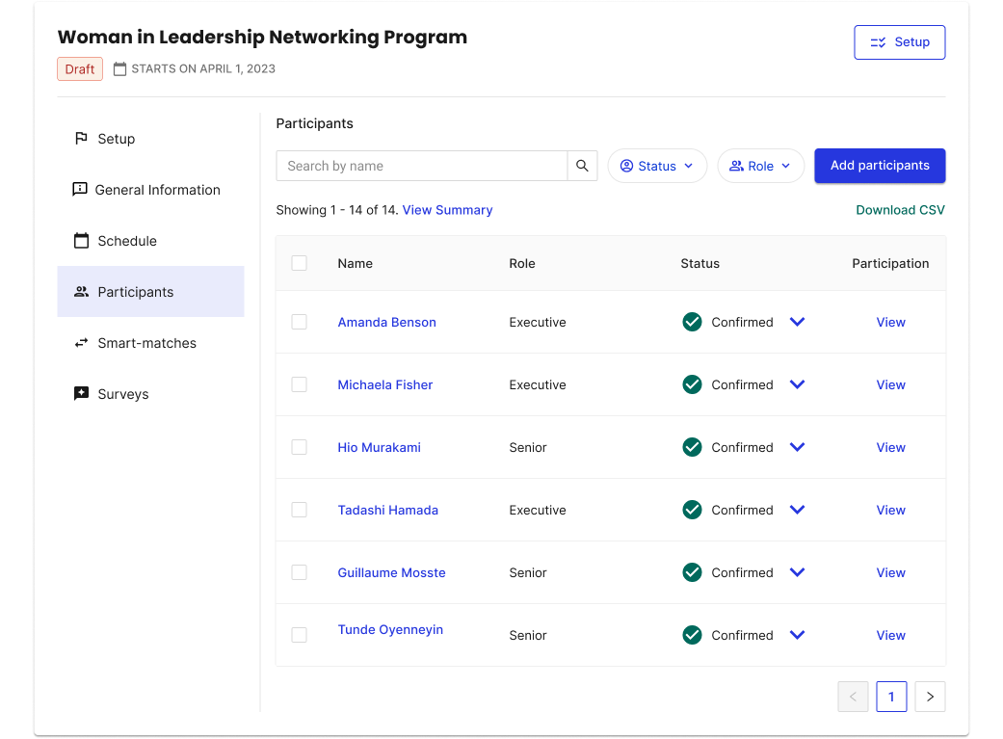Image resolution: width=1003 pixels, height=739 pixels.
Task: Expand status chevron for Hio Murakami
Action: pyautogui.click(x=797, y=447)
